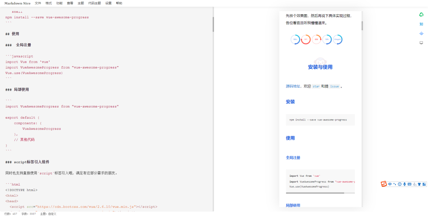Click the '### 局部使用' line in editor
Screen dimensions: 428x216
click(17, 90)
